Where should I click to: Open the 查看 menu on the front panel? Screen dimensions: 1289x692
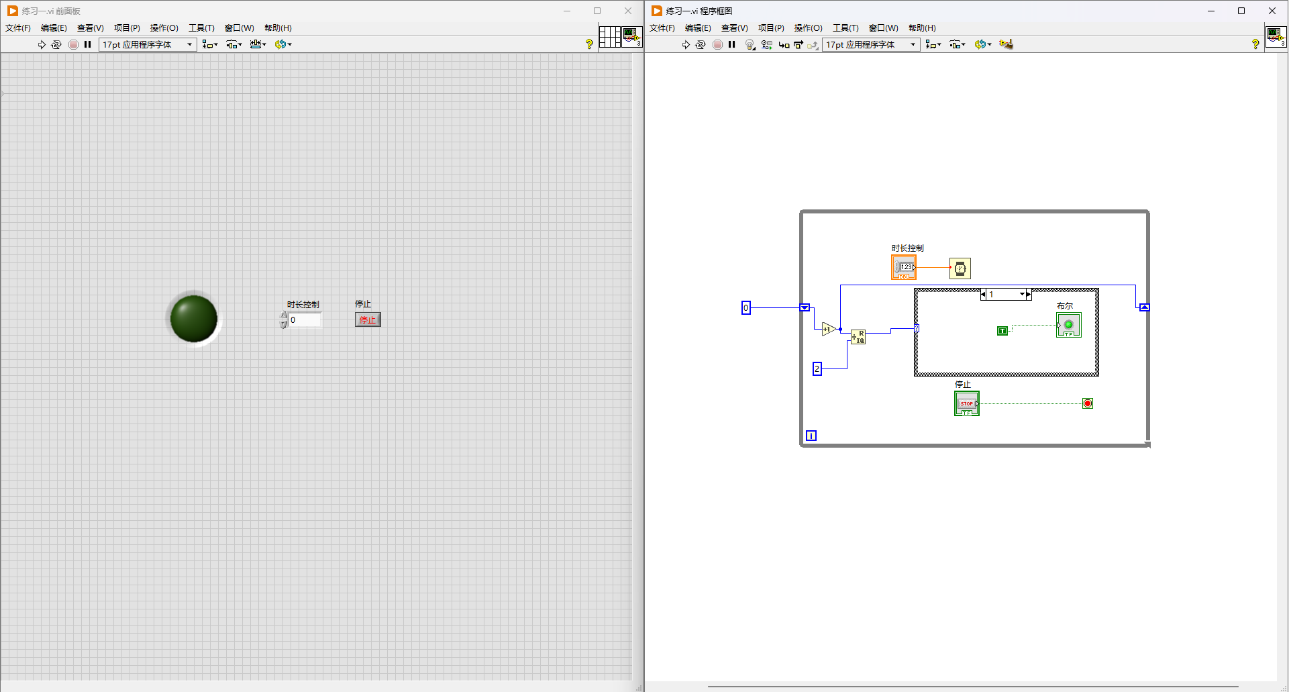(91, 28)
